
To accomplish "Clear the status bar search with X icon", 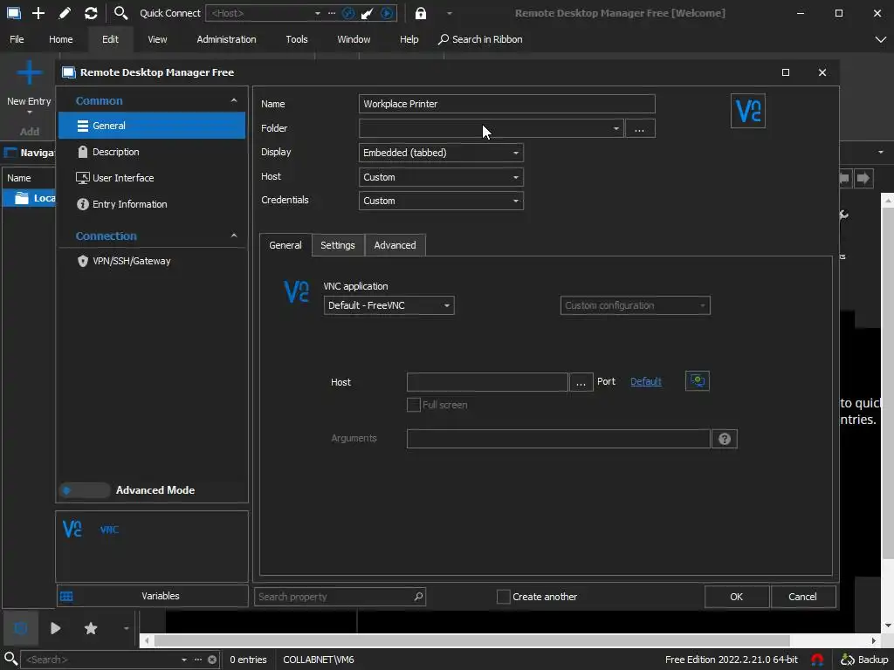I will point(212,660).
